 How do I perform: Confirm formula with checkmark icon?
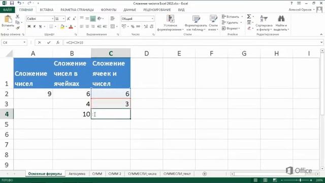pyautogui.click(x=49, y=43)
